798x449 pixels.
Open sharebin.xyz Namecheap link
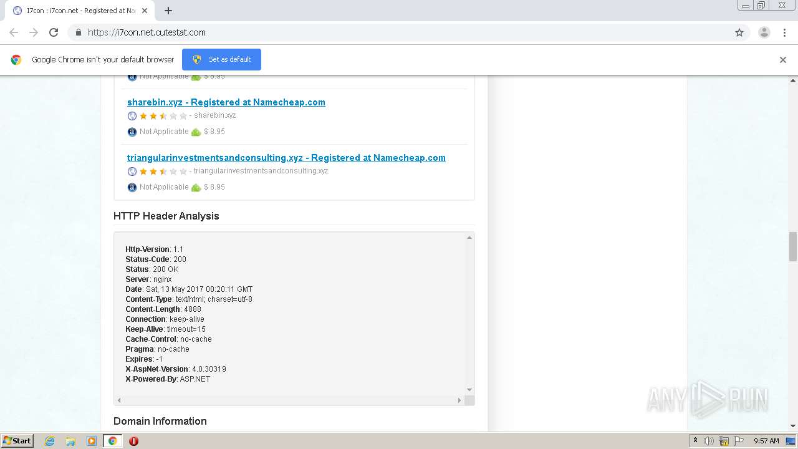tap(226, 102)
